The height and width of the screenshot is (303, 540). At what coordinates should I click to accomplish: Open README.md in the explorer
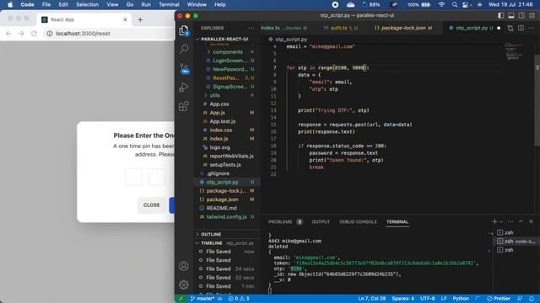click(221, 208)
